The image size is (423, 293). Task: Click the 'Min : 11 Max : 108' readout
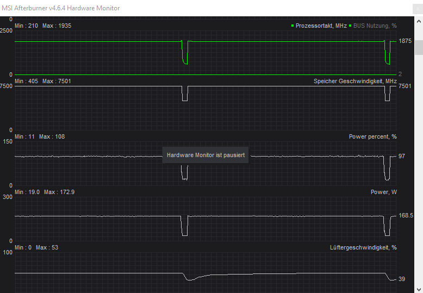pos(40,136)
